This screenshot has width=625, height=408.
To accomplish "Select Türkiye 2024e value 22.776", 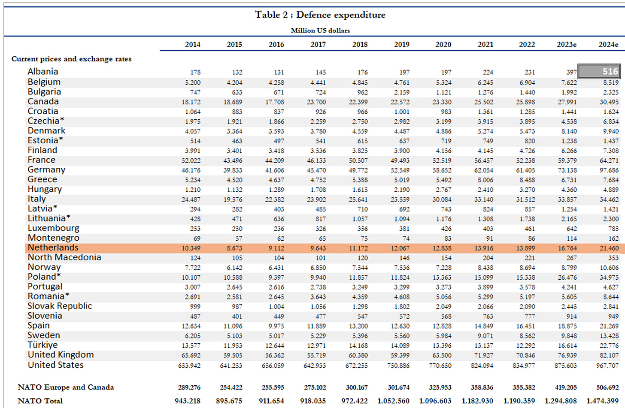I will 610,346.
